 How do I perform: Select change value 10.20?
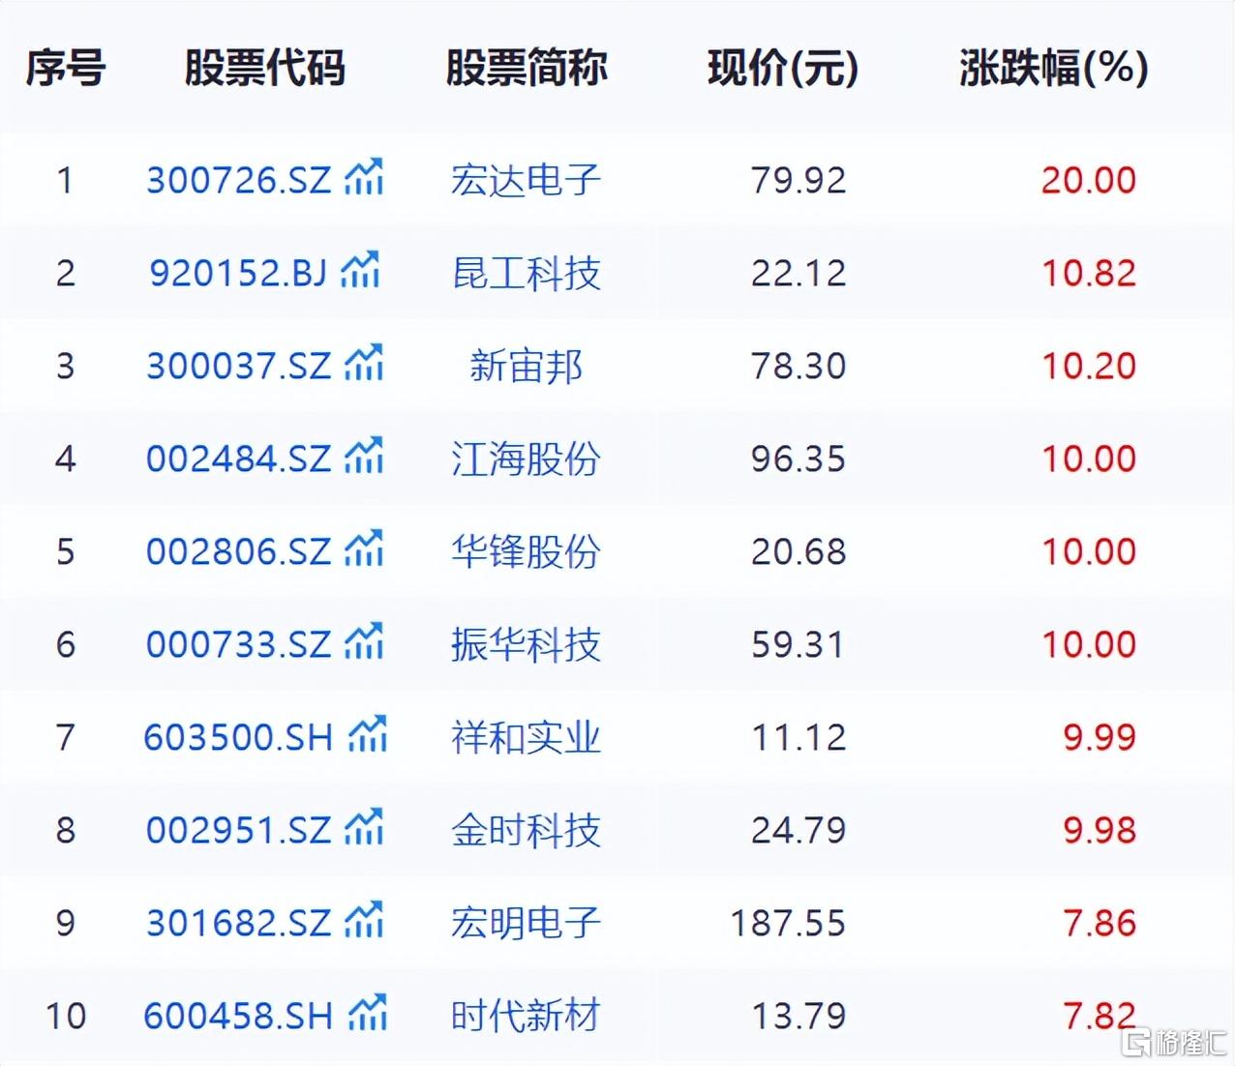(1089, 366)
